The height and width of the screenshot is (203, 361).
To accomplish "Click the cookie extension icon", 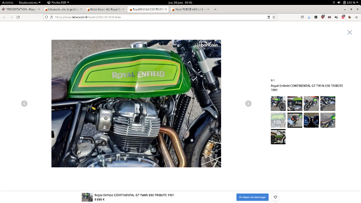I will coord(349,17).
